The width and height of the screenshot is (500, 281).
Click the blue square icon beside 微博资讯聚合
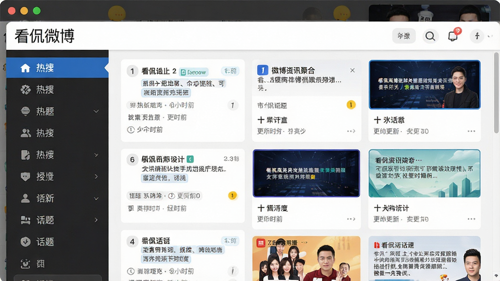tap(262, 70)
